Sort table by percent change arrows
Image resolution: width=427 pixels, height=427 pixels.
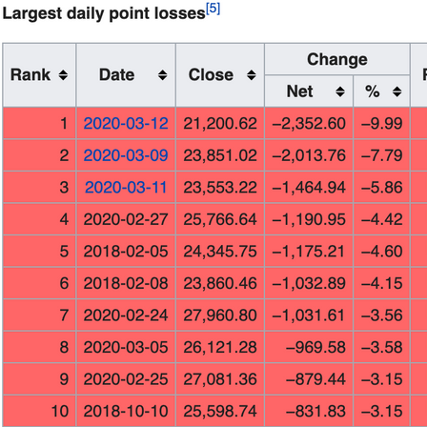coord(396,91)
